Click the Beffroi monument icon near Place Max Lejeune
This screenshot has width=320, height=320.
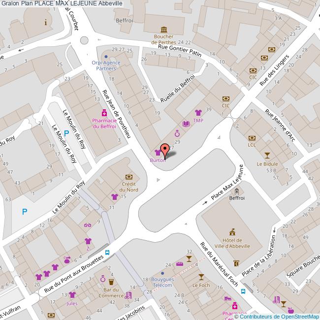[x=236, y=191]
